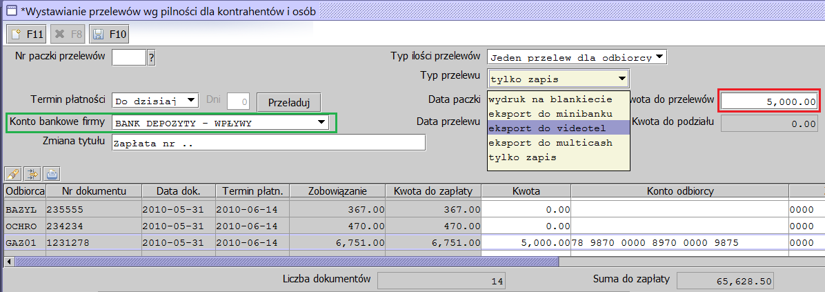825x292 pixels.
Task: Click the question mark next to Nr paczki przelewów
Action: [x=152, y=57]
